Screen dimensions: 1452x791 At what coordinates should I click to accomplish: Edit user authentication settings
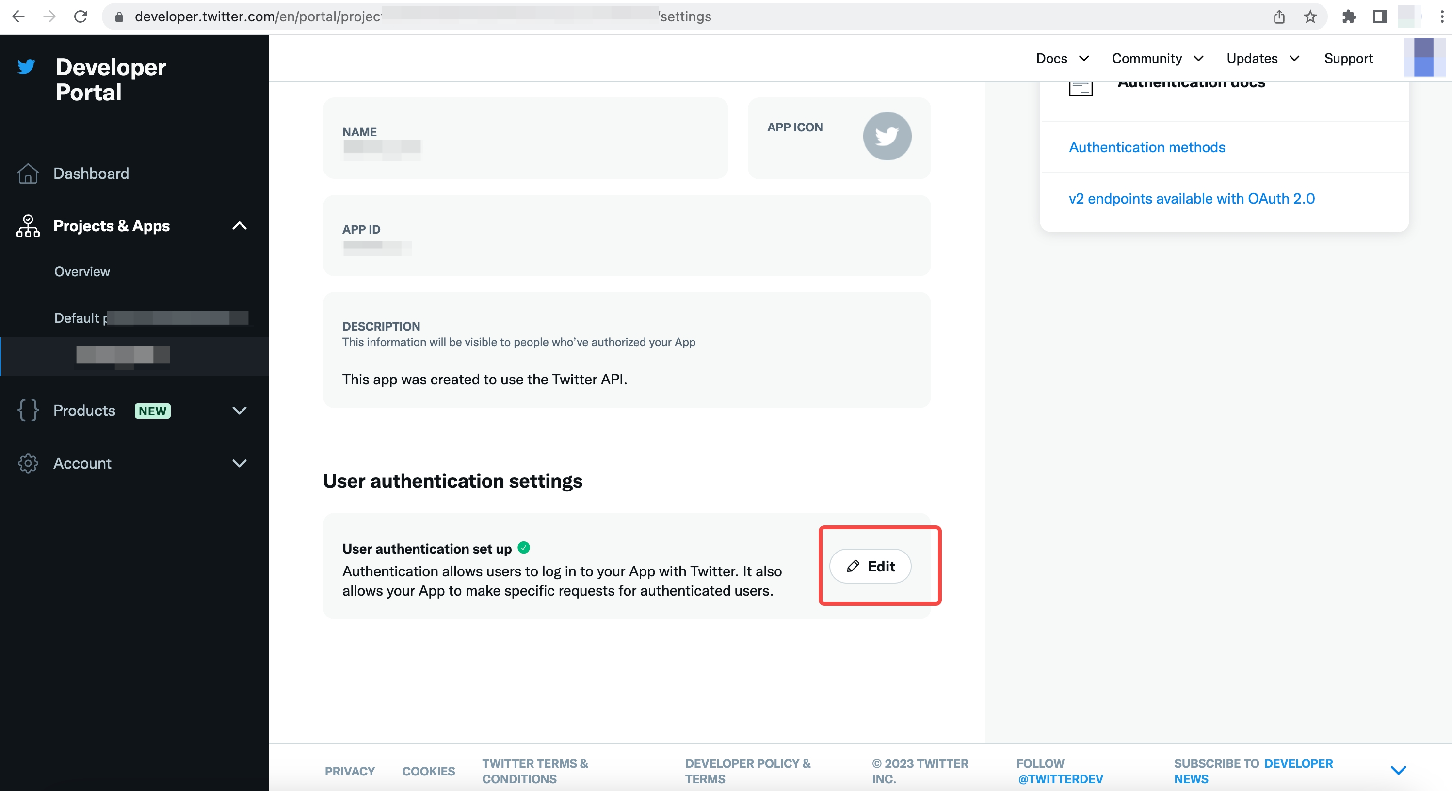(x=871, y=566)
